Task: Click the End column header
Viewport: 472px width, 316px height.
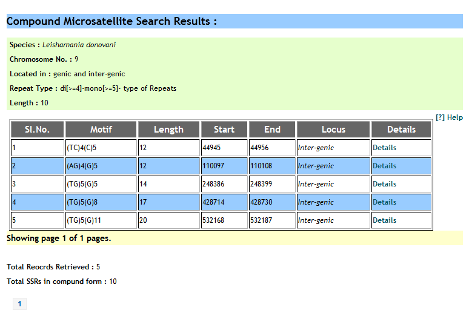Action: point(272,130)
